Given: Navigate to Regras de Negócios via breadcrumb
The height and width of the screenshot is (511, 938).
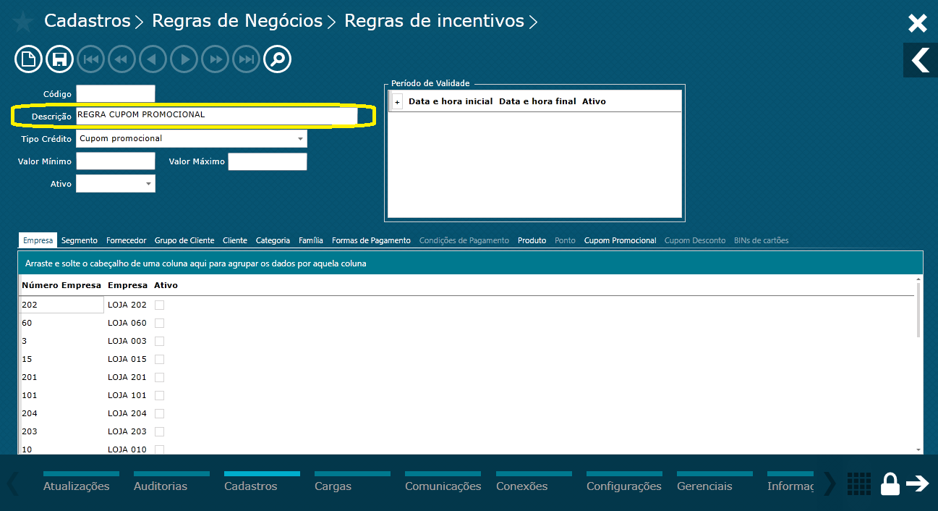Looking at the screenshot, I should tap(236, 21).
